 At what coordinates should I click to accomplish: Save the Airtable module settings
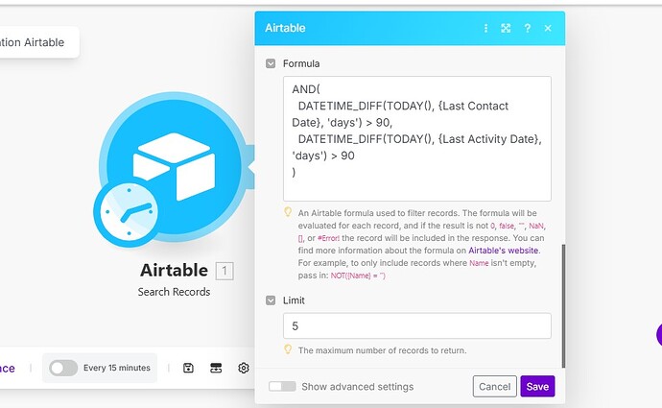(x=537, y=387)
